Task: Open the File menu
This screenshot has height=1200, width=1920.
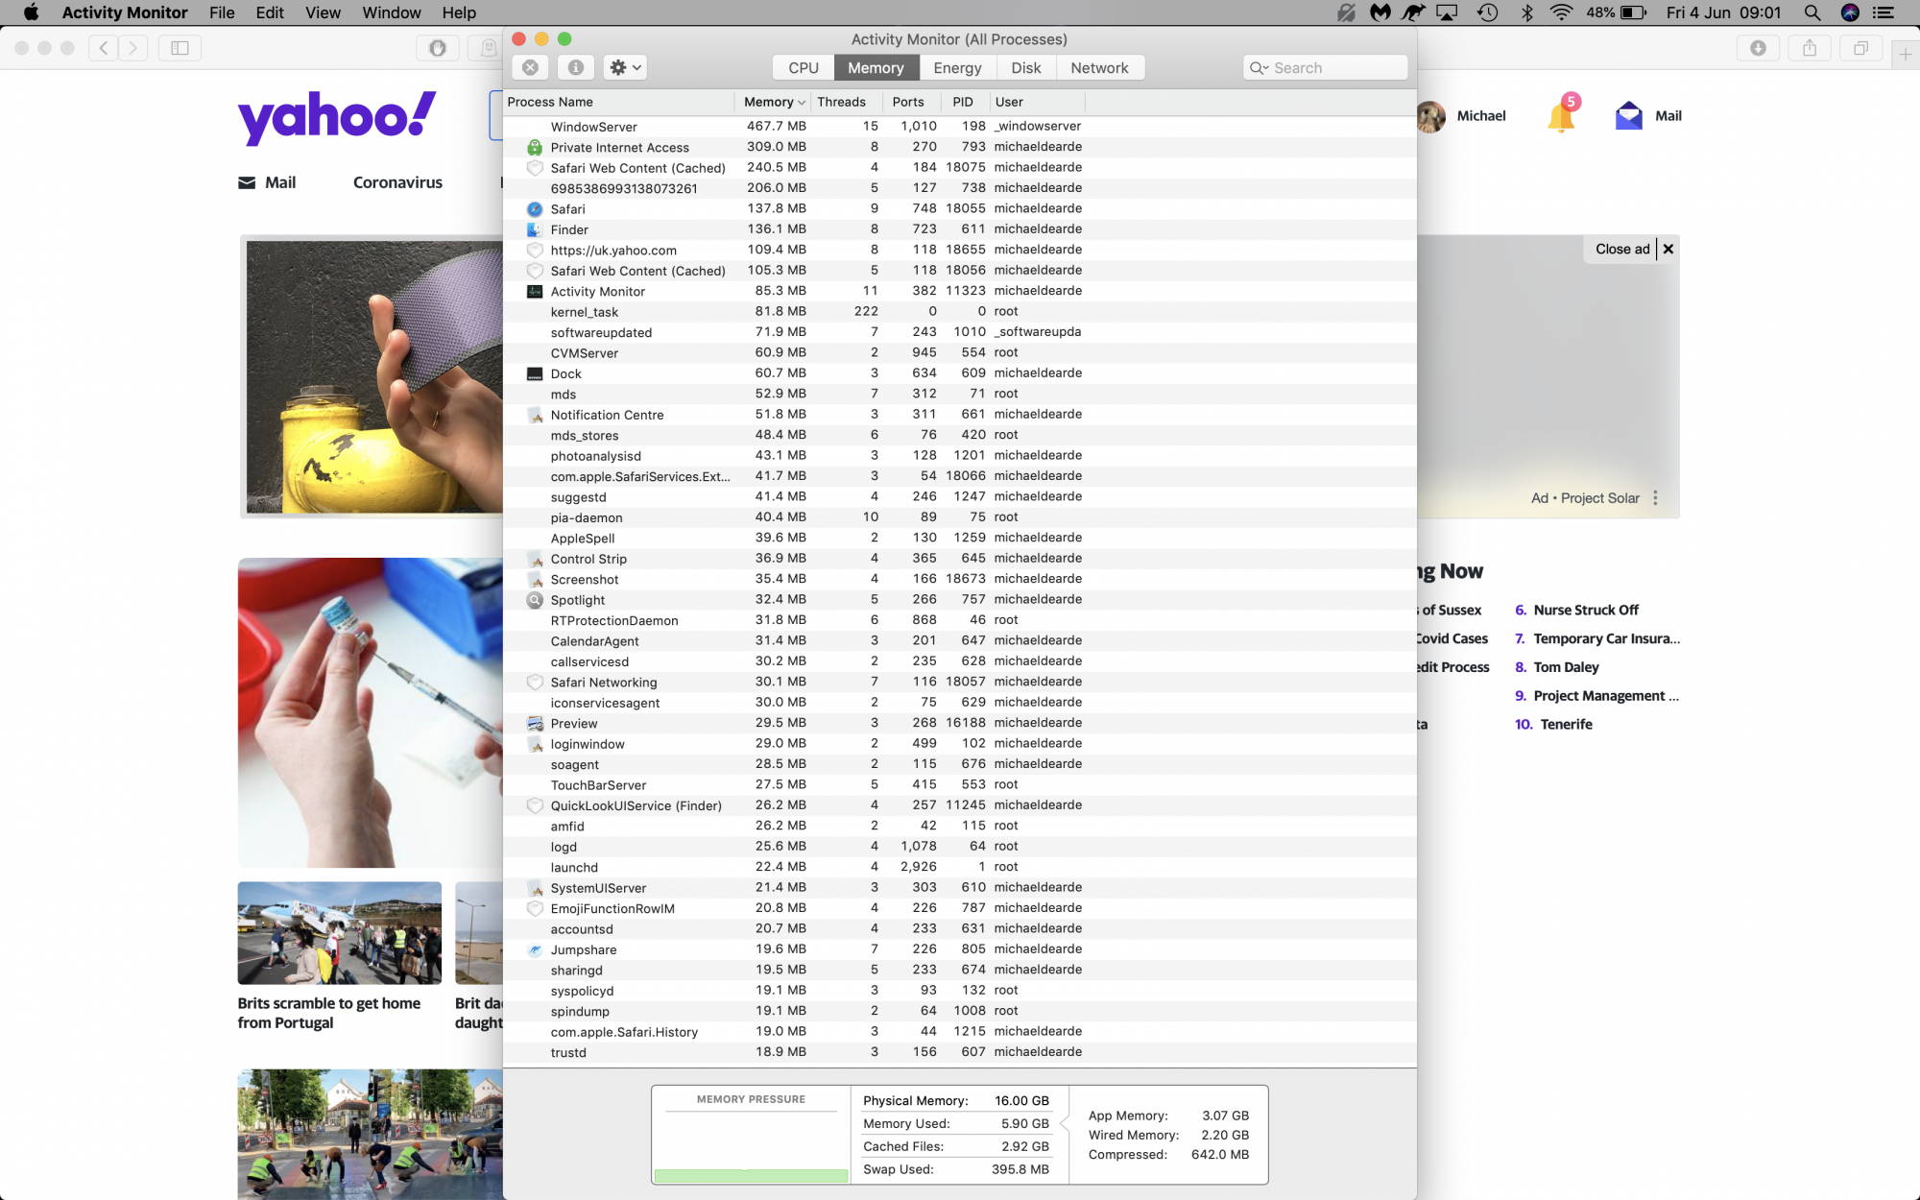Action: tap(222, 12)
